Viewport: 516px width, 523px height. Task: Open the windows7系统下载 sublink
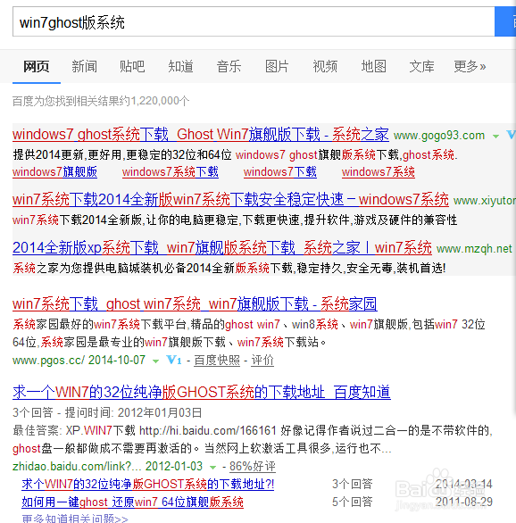coord(171,172)
